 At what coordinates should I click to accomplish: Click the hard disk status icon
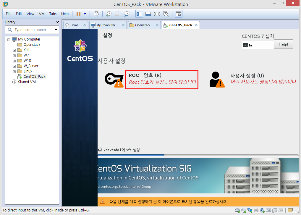point(238,210)
